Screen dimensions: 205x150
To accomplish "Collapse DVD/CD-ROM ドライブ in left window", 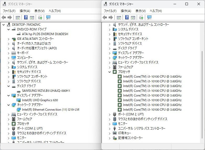I will [9, 29].
